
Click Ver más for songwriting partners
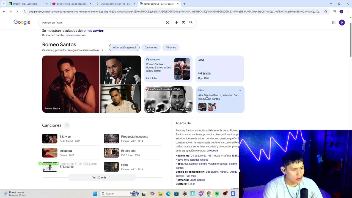coord(191,176)
